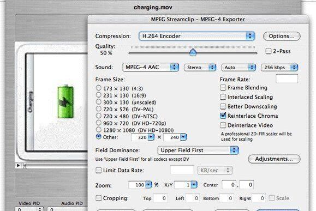Image resolution: width=316 pixels, height=211 pixels.
Task: Select 960 × 720 (DV HD-720p) frame size
Action: coord(98,123)
